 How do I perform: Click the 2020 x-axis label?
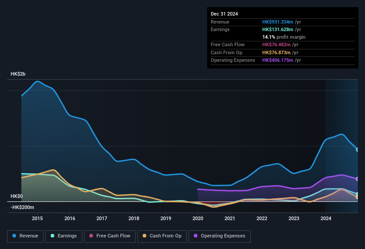tap(198, 218)
